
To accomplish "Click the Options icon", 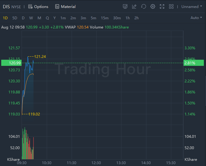I will click(30, 6).
